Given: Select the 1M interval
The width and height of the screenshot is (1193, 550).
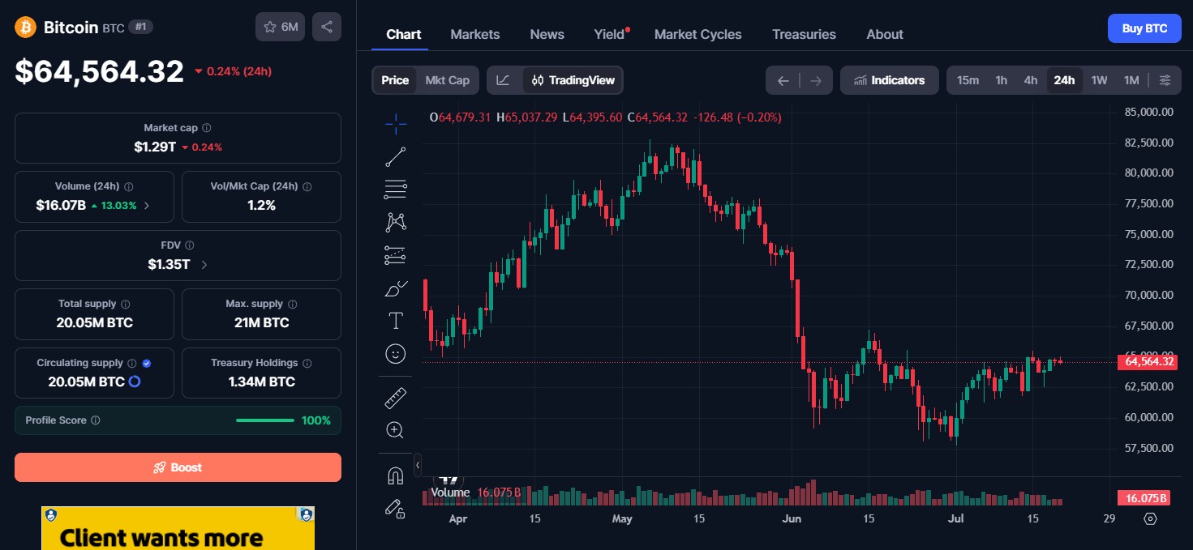Looking at the screenshot, I should tap(1131, 80).
